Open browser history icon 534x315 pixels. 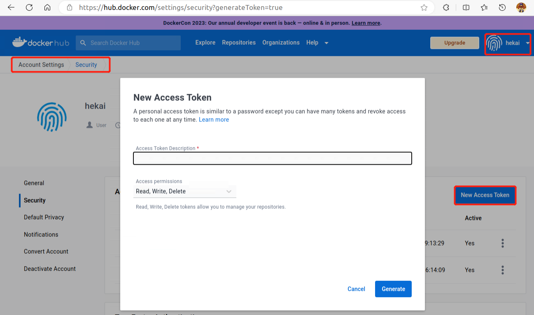[502, 7]
